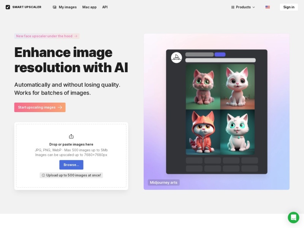Screen dimensions: 304x228
Task: Select the teal-eyed white cat thumbnail
Action: (237, 132)
